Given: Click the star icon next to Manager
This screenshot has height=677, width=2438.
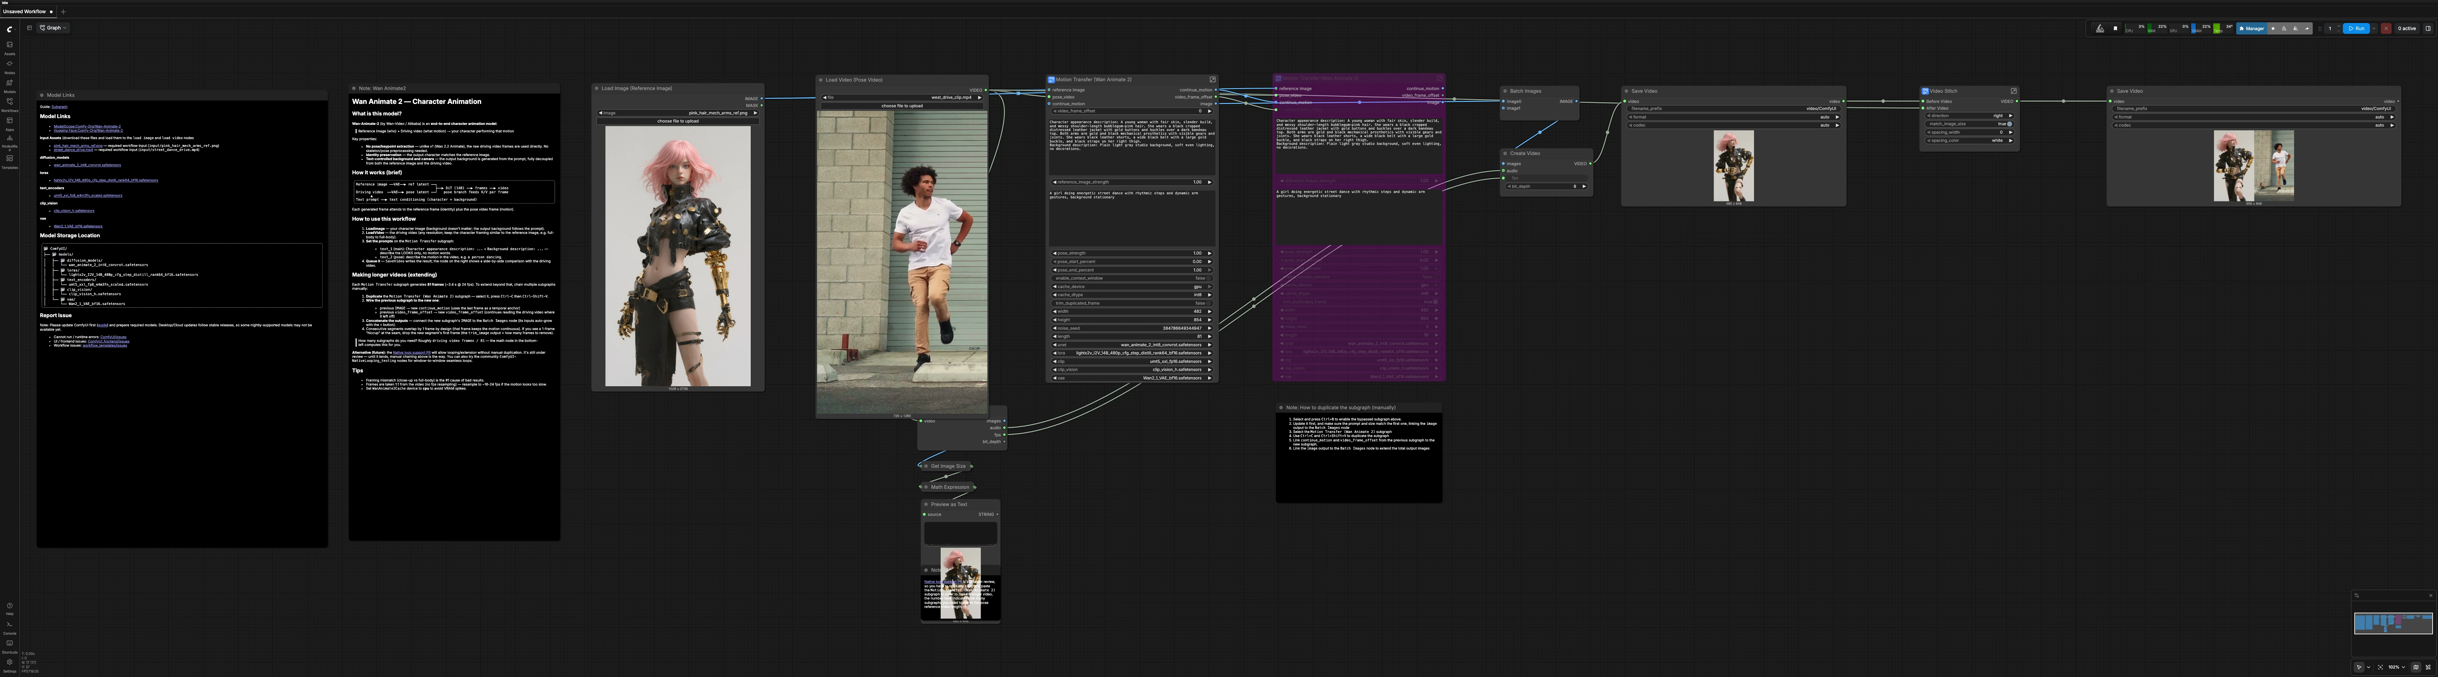Looking at the screenshot, I should pos(2273,28).
